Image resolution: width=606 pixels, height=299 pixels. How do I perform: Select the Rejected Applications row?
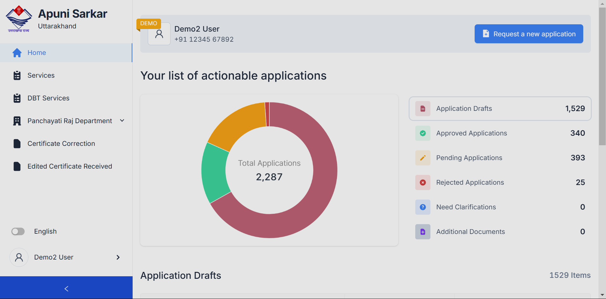point(500,182)
